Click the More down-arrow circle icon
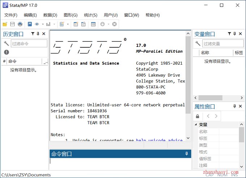Screen dimensions: 246x178 (x=102, y=24)
